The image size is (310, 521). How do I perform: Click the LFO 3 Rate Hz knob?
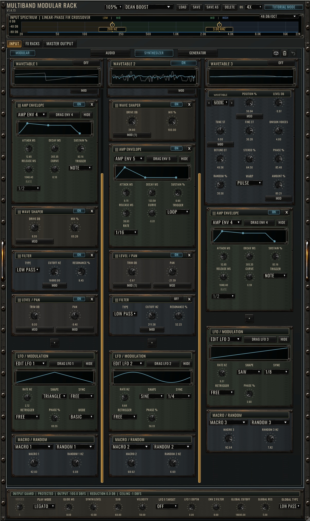click(x=222, y=373)
